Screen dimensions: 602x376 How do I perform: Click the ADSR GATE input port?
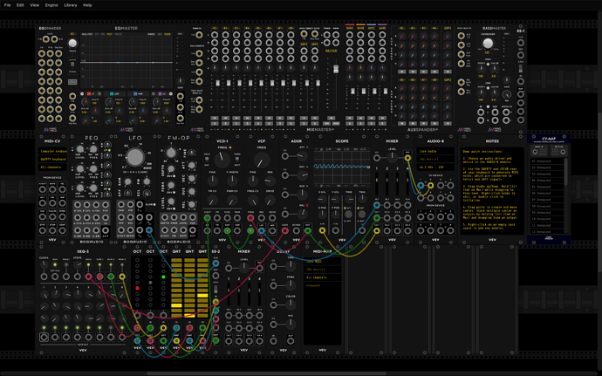(285, 230)
